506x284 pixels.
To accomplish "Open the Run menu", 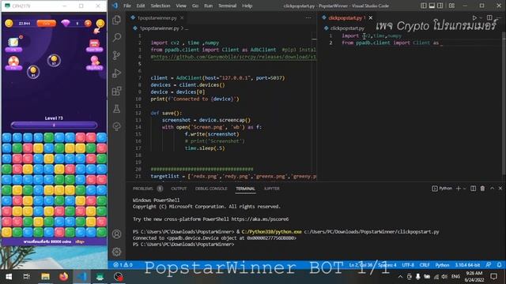I will 208,6.
